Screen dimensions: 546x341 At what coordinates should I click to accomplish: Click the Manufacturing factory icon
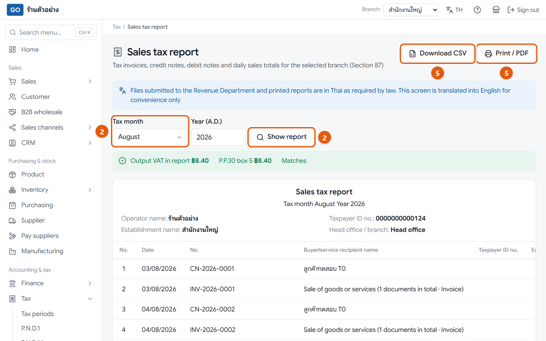(12, 251)
